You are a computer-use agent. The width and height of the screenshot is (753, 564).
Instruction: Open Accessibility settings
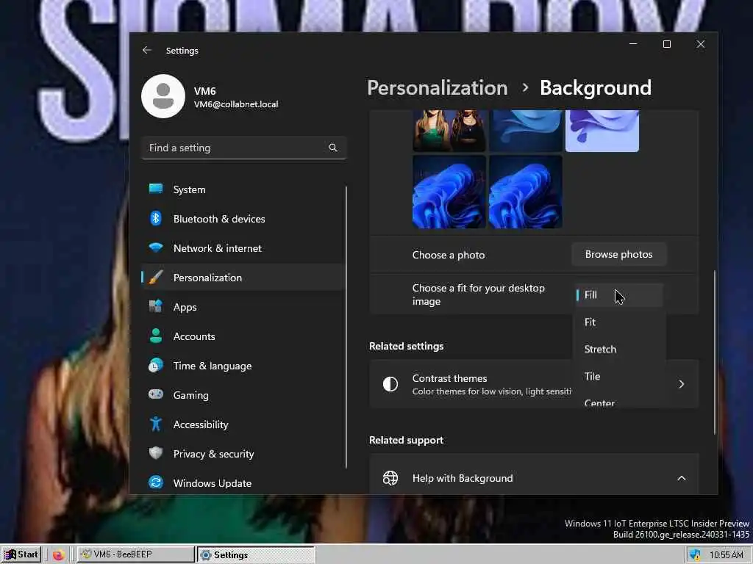pos(243,424)
